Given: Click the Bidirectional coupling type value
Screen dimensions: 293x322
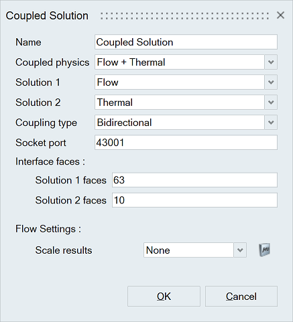Looking at the screenshot, I should coord(180,123).
